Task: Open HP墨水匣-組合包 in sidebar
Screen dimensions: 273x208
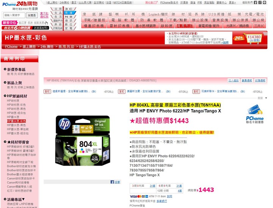Action: [x=18, y=133]
